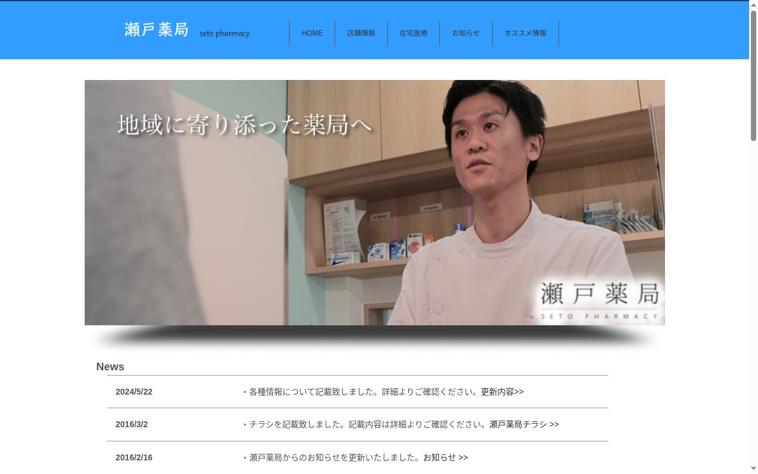Click the お知らせ >> link in News

coord(445,457)
